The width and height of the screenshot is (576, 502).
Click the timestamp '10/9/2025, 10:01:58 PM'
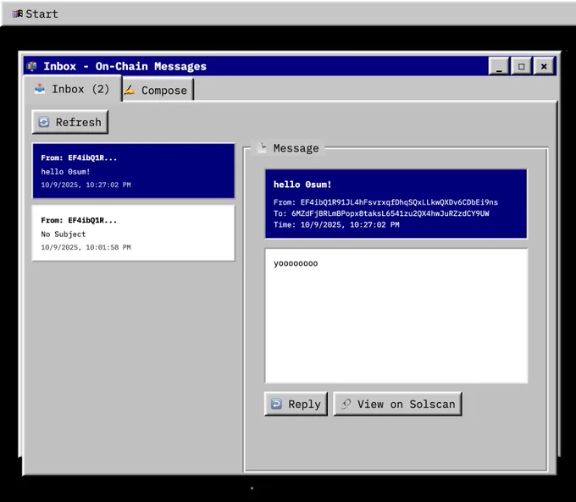[x=86, y=247]
